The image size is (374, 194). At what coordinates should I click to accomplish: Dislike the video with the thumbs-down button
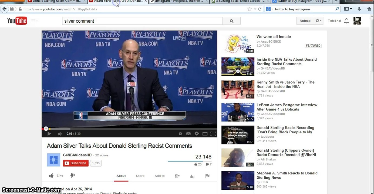(72, 175)
